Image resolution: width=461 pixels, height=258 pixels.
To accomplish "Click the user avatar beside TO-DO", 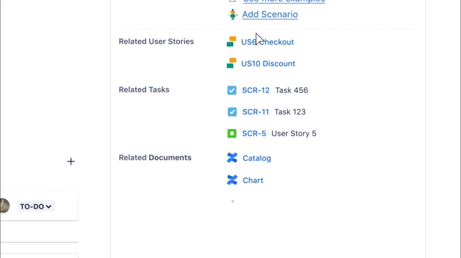I will [5, 205].
